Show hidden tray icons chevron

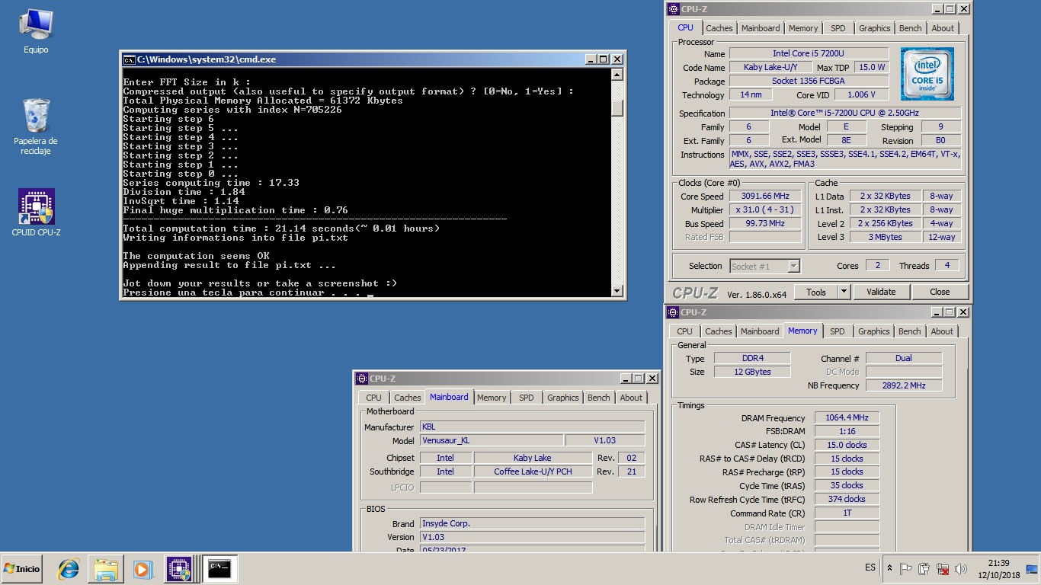[x=889, y=568]
